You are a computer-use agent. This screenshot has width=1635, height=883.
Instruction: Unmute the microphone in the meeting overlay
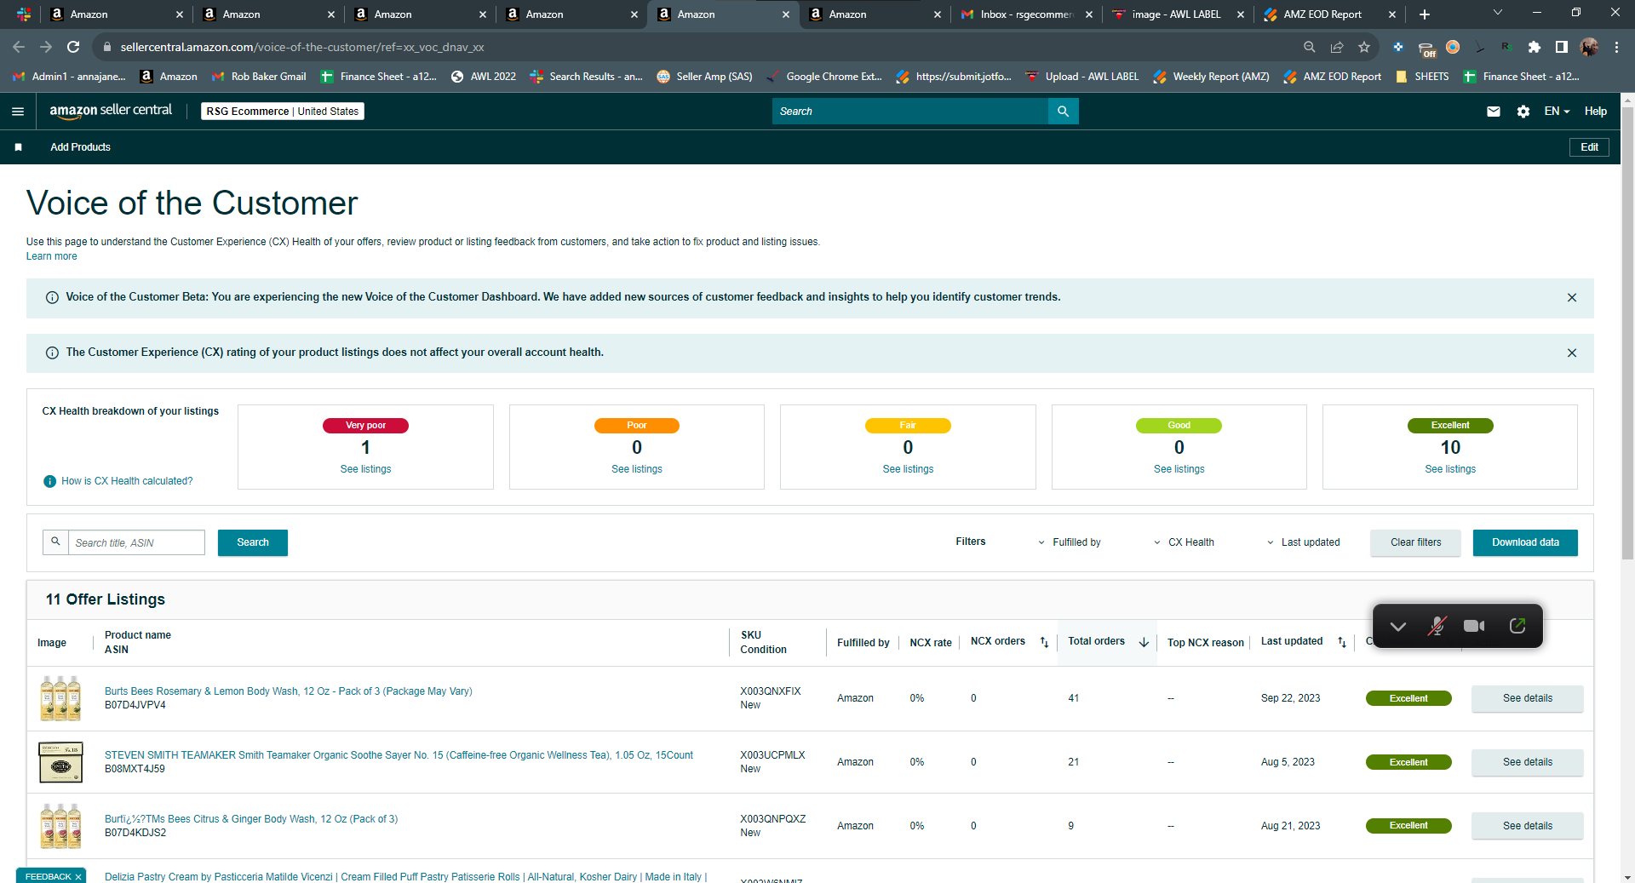[x=1437, y=627]
